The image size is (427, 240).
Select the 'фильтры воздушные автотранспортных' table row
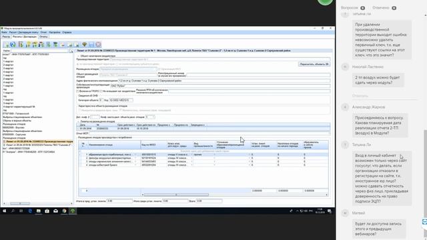click(203, 158)
